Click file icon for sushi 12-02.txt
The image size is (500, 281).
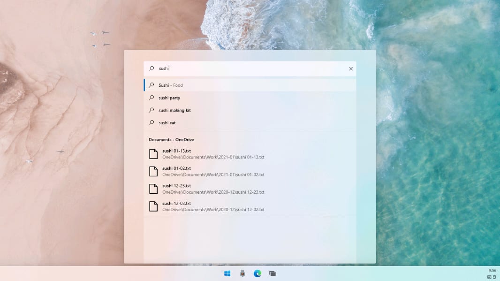point(153,206)
